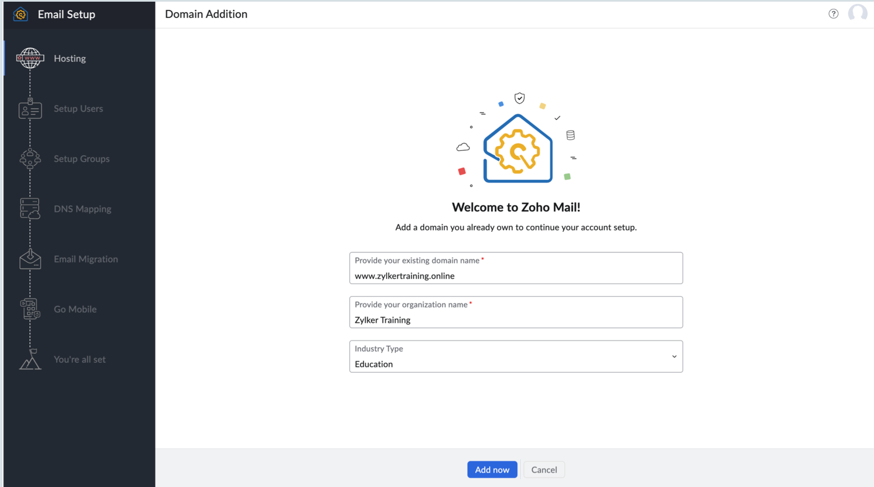Screen dimensions: 874x487
Task: Click the Email Setup logo icon
Action: (21, 14)
